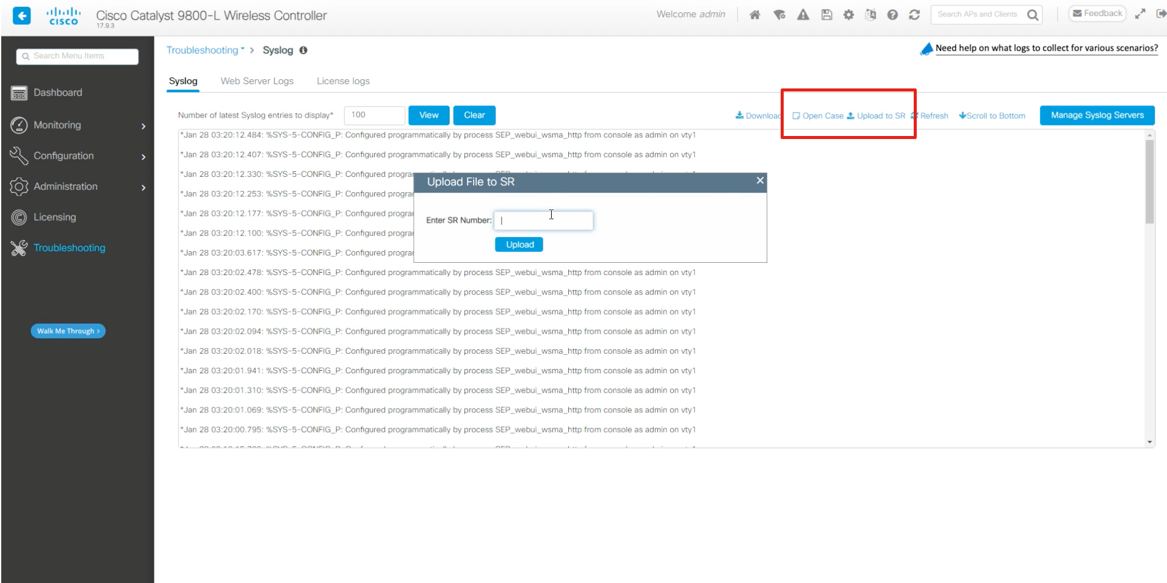Expand the Monitoring menu arrow

pos(143,126)
